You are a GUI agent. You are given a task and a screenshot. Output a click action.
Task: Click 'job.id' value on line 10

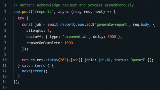coord(104,60)
